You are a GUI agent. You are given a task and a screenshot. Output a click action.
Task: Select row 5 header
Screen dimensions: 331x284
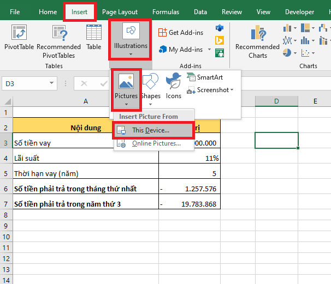[x=6, y=174]
